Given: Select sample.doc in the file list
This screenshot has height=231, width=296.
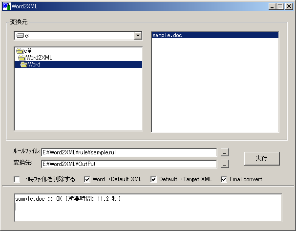Looking at the screenshot, I should click(x=215, y=35).
